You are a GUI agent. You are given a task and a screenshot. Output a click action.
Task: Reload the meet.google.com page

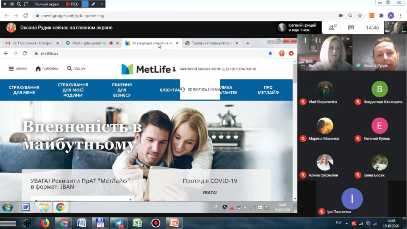26,16
